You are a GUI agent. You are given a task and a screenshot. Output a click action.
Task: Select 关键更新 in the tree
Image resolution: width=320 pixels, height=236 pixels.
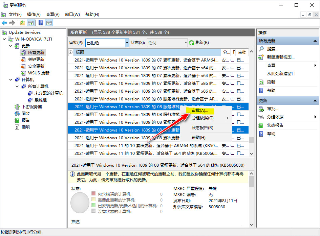pos(36,60)
